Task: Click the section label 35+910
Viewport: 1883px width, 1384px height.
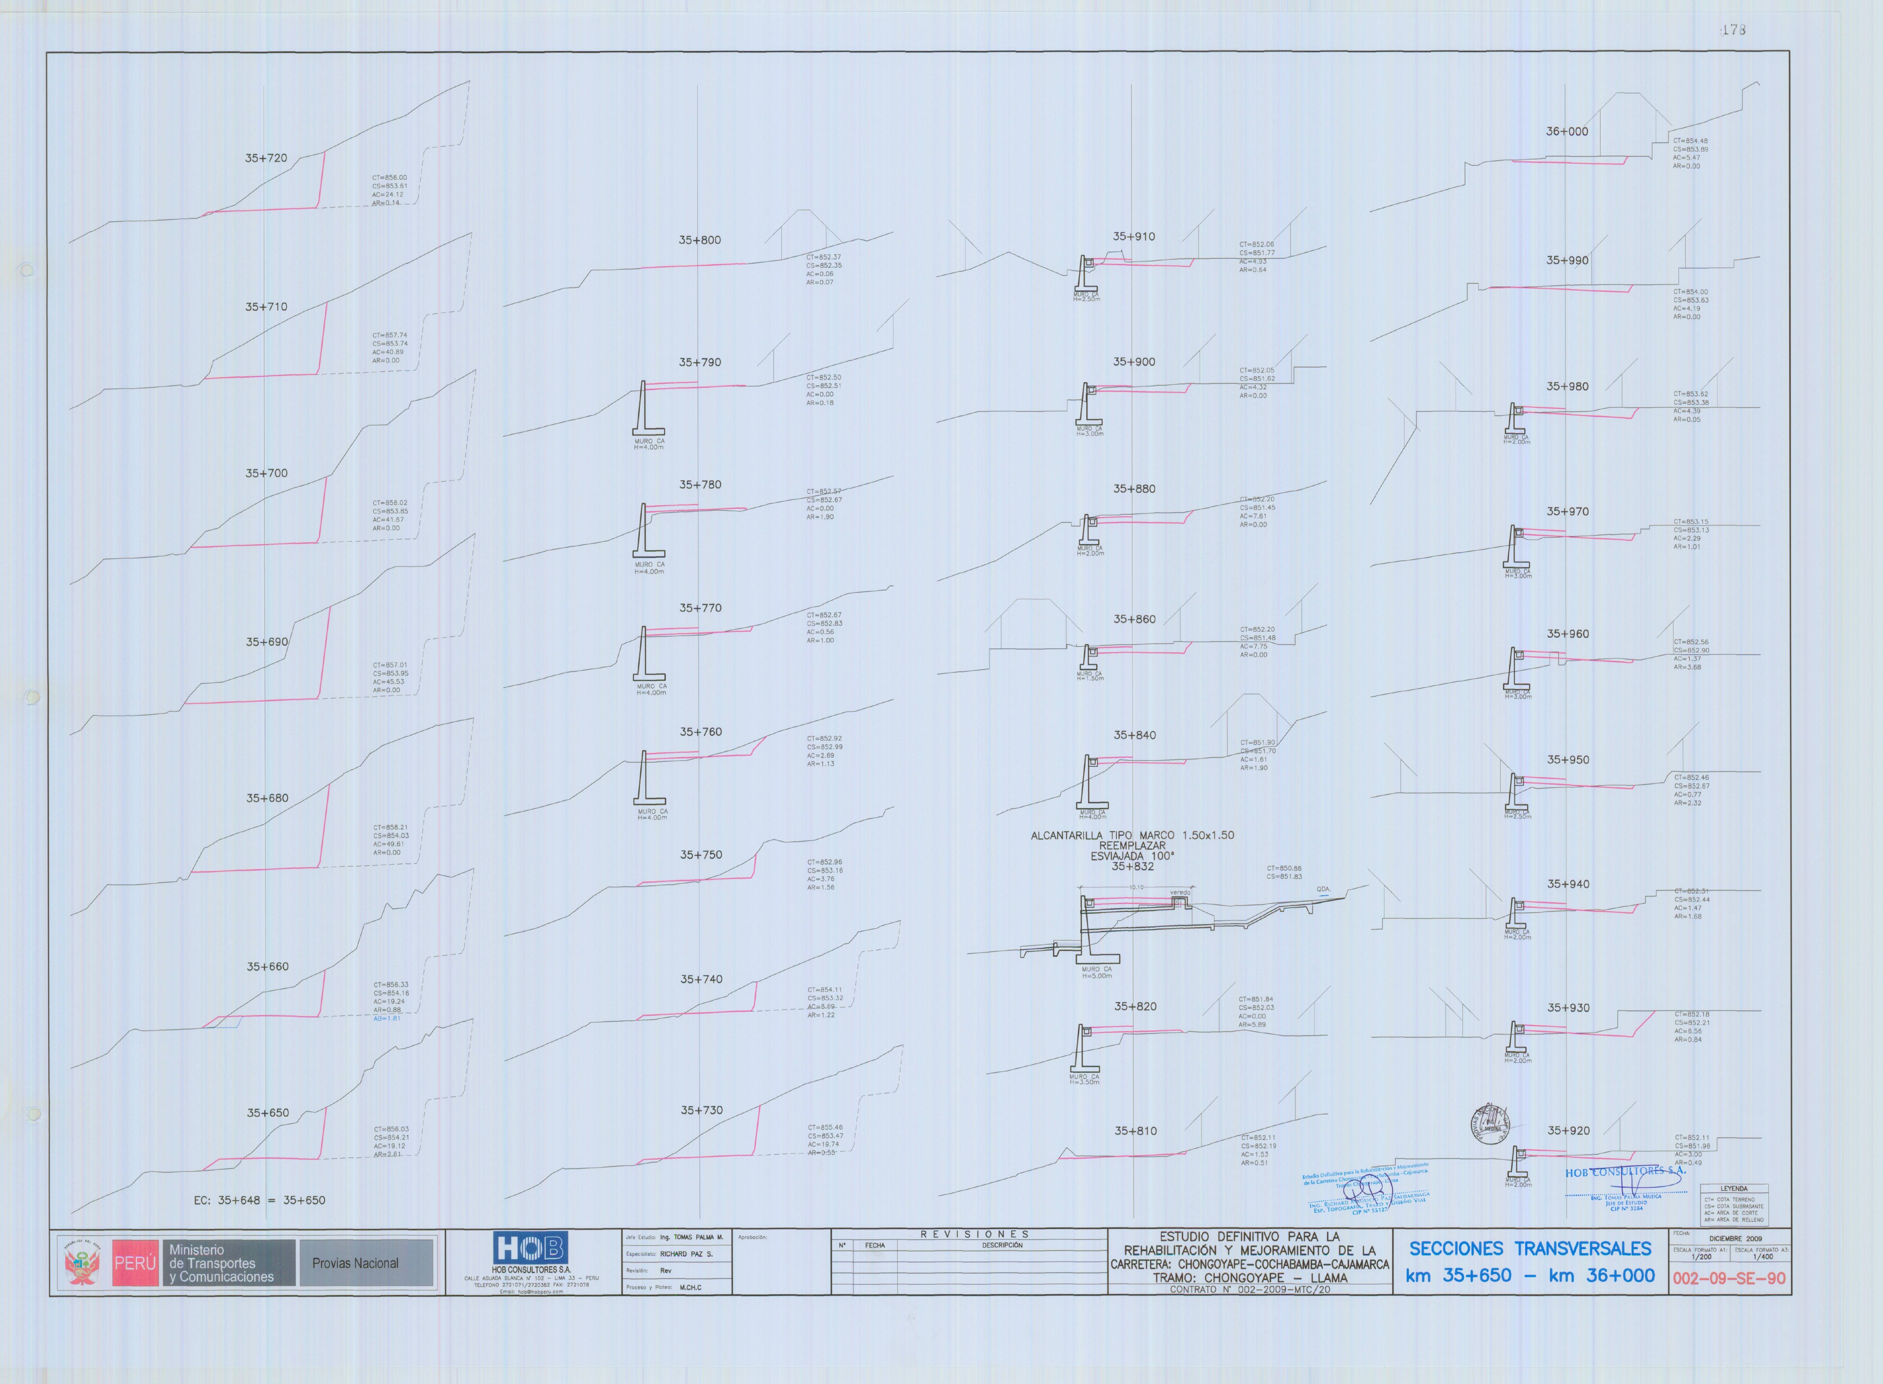Action: (x=1134, y=236)
